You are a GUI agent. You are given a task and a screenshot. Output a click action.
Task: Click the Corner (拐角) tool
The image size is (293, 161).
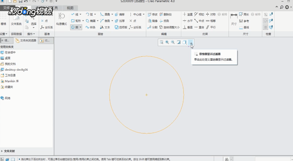[164, 21]
